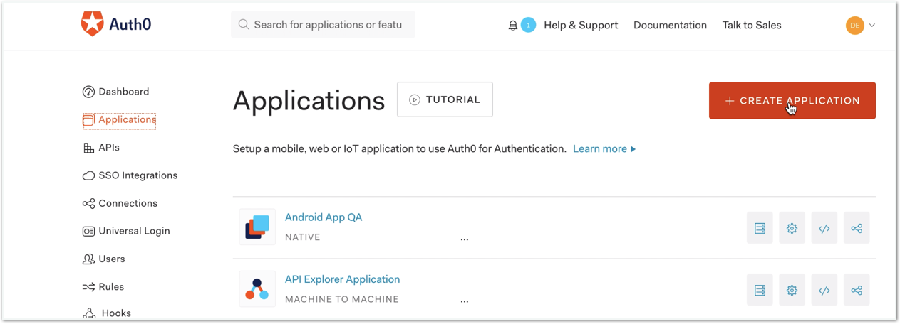Screen dimensions: 900x324
Task: Click the APIs building icon
Action: [88, 148]
